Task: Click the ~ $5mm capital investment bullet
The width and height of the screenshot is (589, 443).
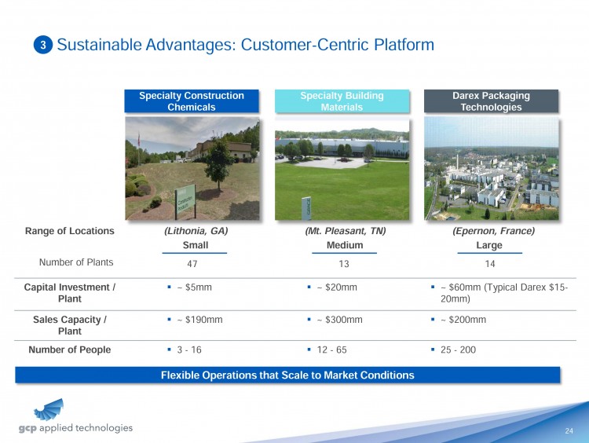Action: tap(193, 287)
